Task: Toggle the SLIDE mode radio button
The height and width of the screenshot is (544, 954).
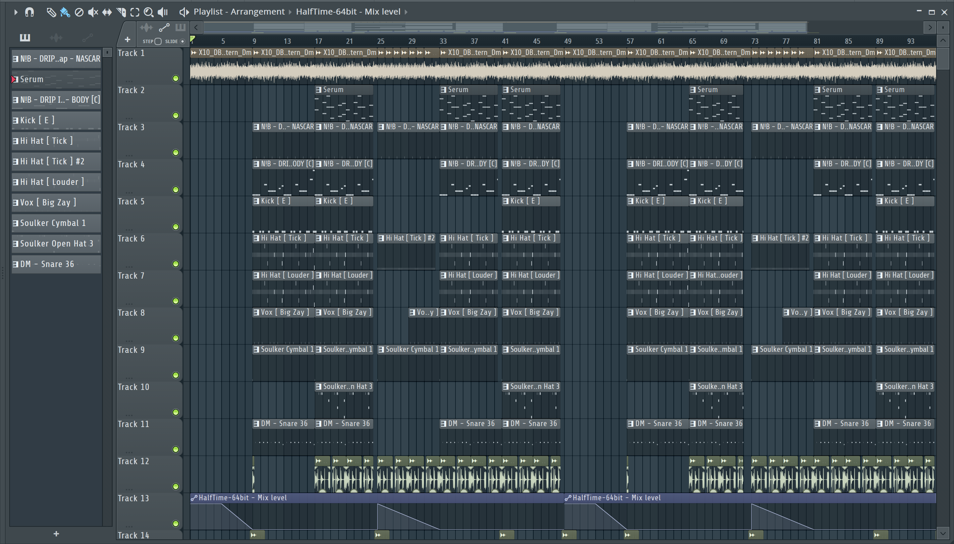Action: coord(183,41)
